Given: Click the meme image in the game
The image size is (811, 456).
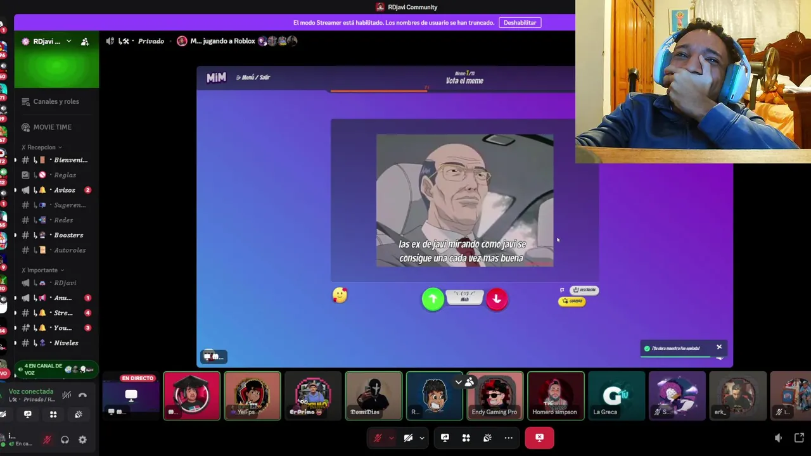Looking at the screenshot, I should click(464, 200).
